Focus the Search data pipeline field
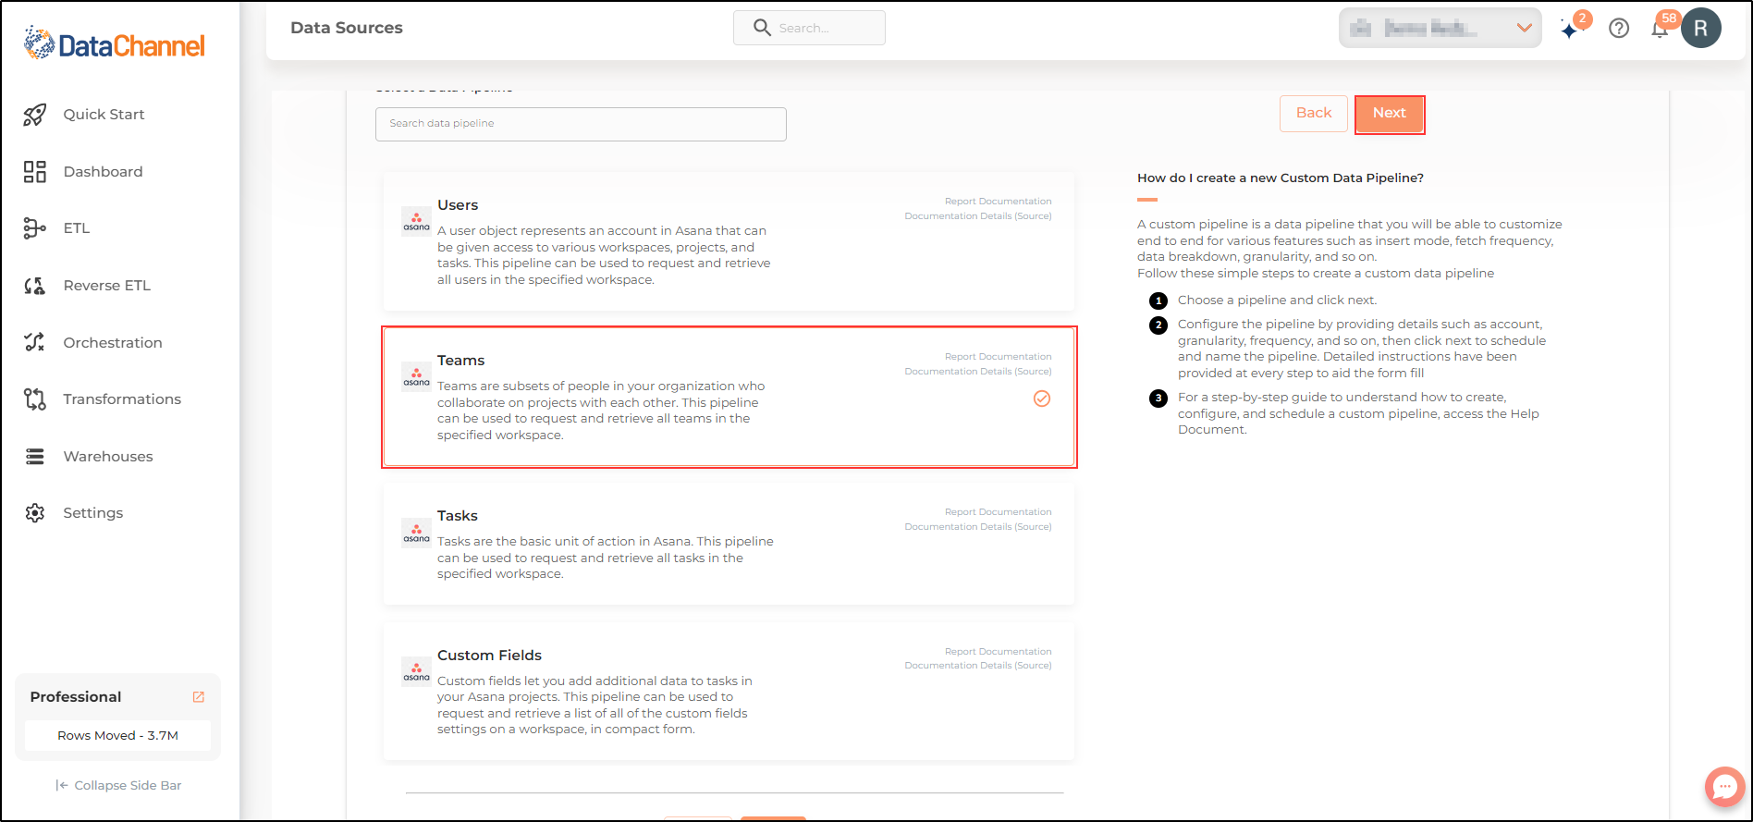The height and width of the screenshot is (822, 1753). 581,124
